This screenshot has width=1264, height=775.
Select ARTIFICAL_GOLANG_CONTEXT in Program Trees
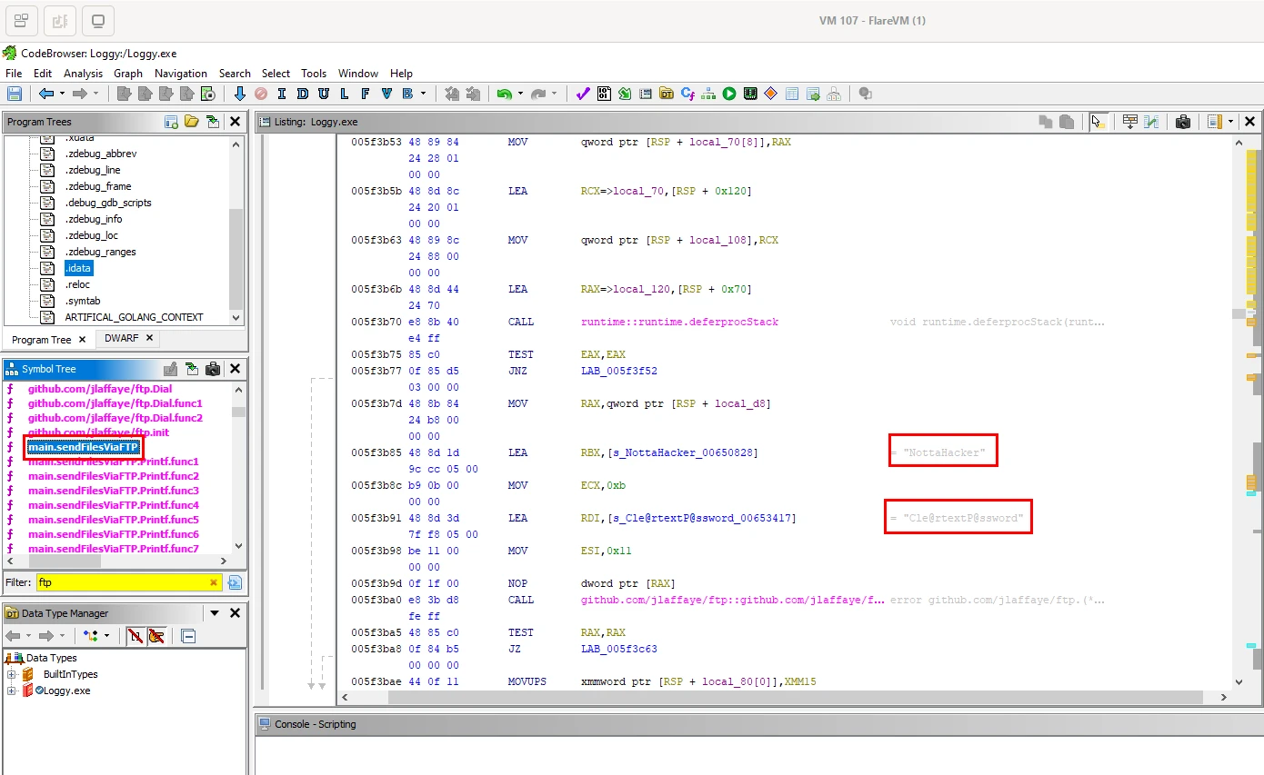pos(134,317)
